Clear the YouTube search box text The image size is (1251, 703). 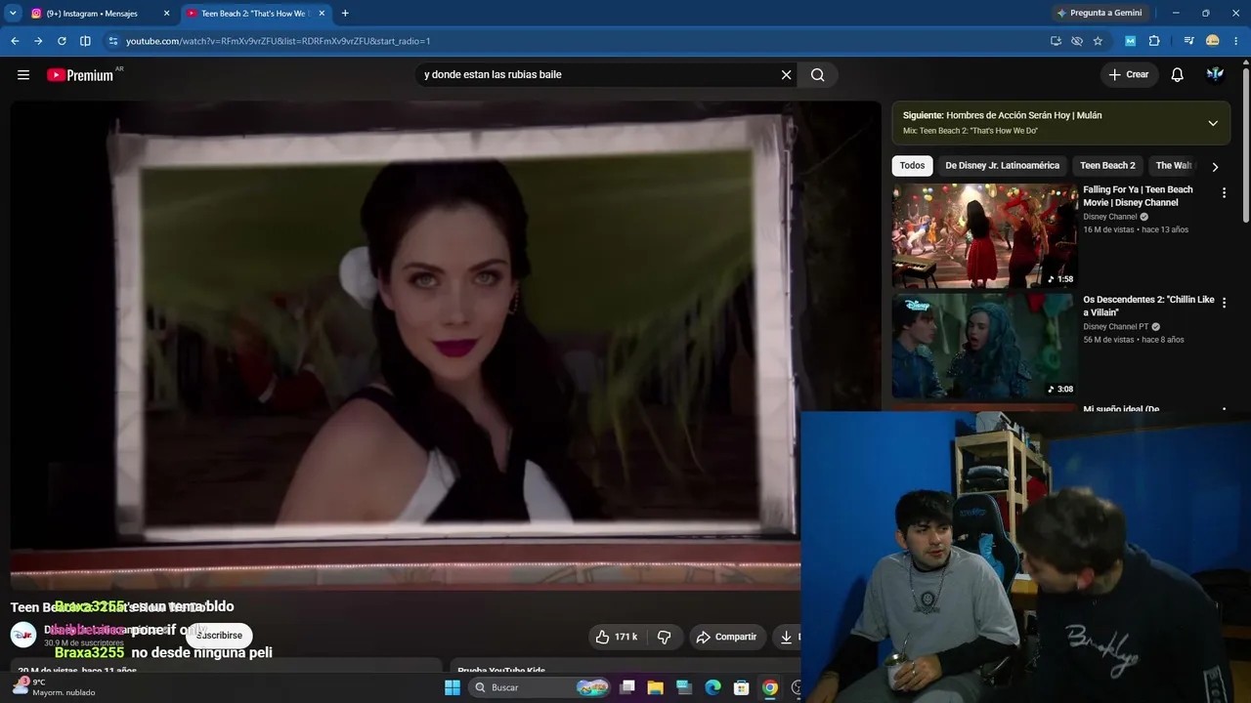(x=786, y=75)
